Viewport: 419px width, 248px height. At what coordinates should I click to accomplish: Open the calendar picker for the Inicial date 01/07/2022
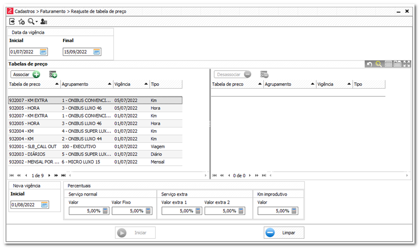pos(43,52)
